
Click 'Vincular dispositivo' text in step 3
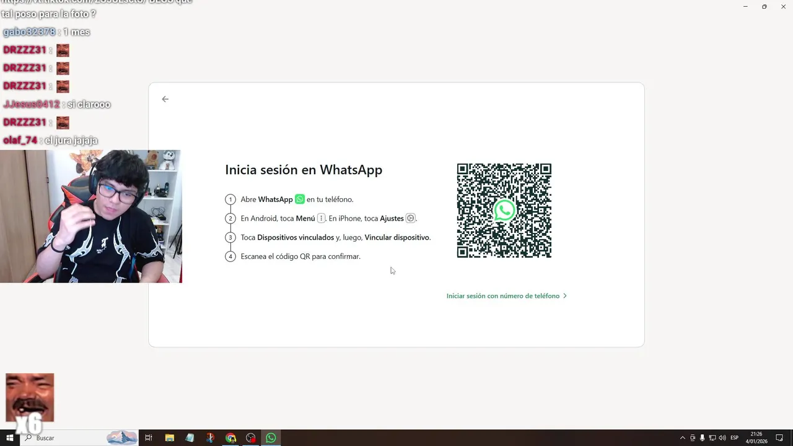pos(397,237)
